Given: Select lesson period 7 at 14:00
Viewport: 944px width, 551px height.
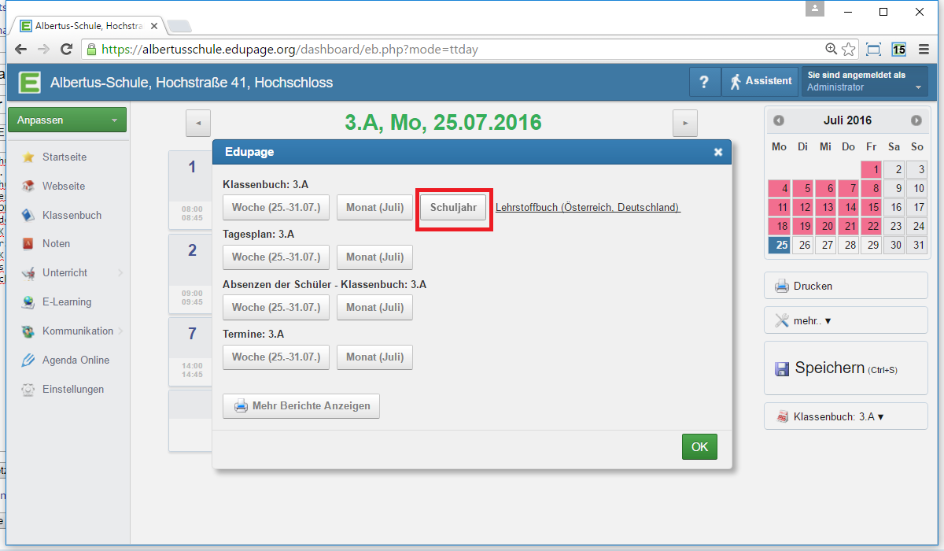Looking at the screenshot, I should 192,351.
